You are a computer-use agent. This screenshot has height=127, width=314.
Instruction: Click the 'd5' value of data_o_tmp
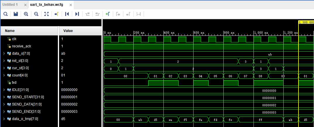click(x=63, y=119)
